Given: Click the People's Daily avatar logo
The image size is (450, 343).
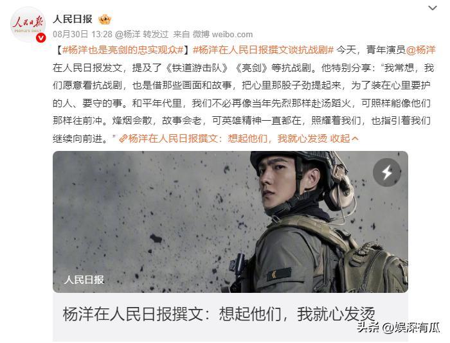Looking at the screenshot, I should (x=28, y=24).
